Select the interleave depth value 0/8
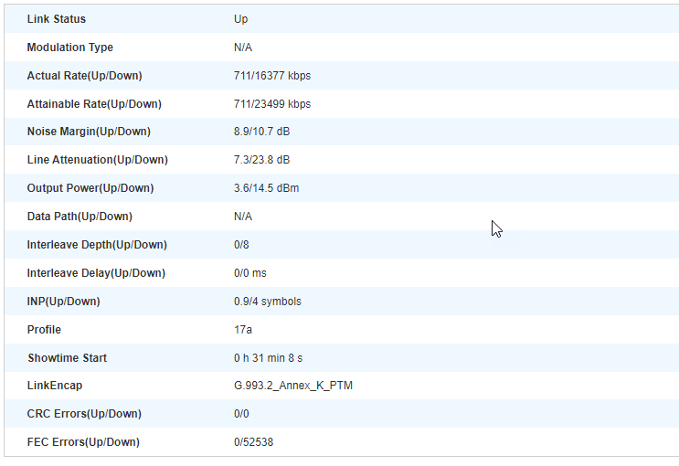Image resolution: width=679 pixels, height=466 pixels. pyautogui.click(x=241, y=245)
